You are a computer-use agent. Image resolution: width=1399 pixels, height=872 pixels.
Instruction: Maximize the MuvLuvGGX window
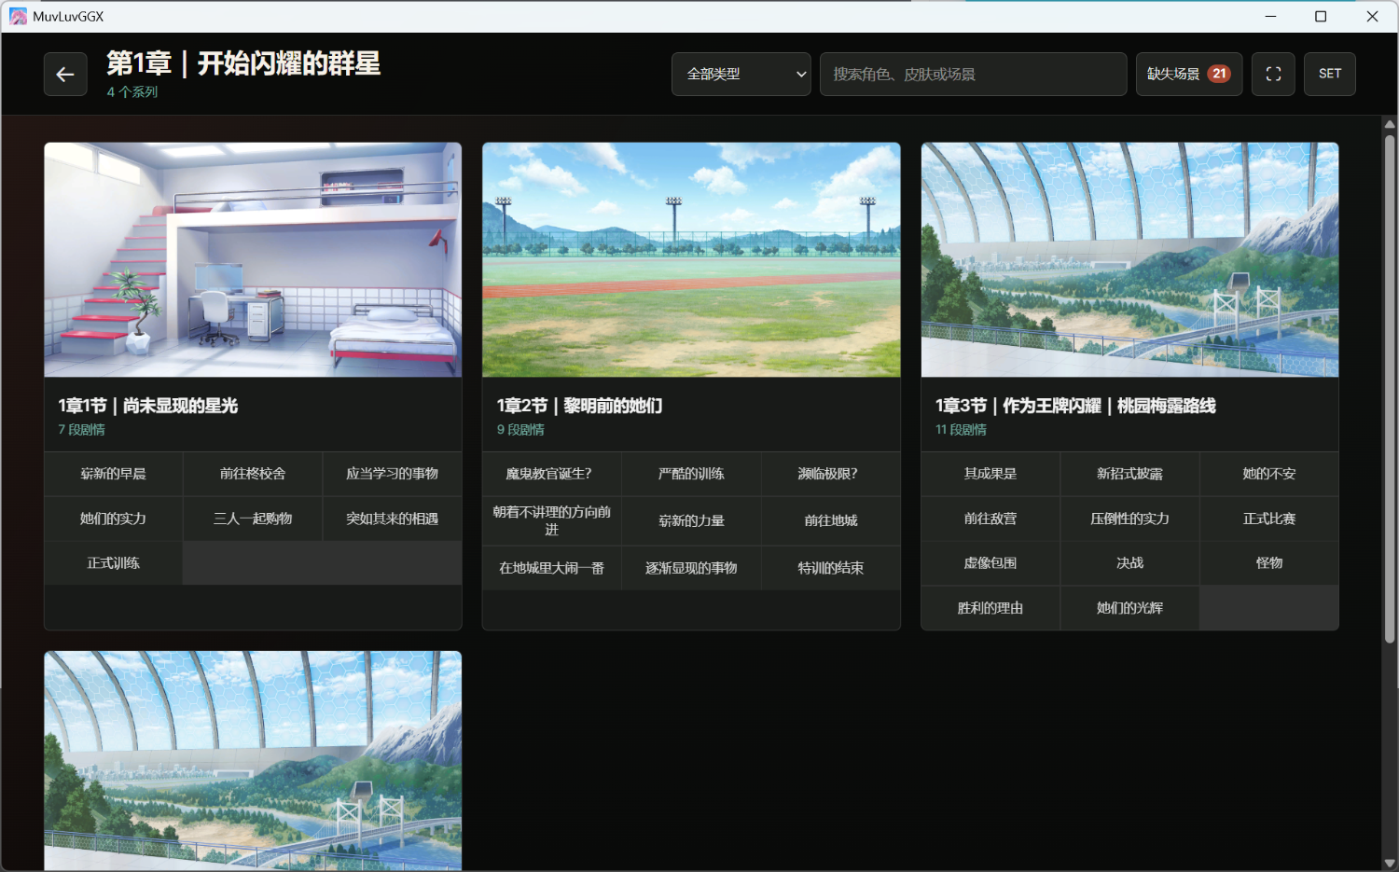click(1321, 17)
